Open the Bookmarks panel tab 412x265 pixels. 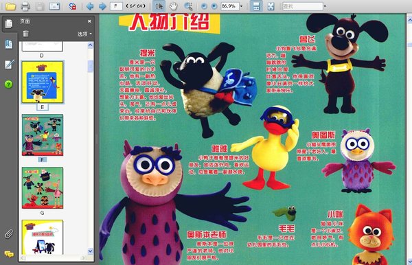(x=9, y=44)
